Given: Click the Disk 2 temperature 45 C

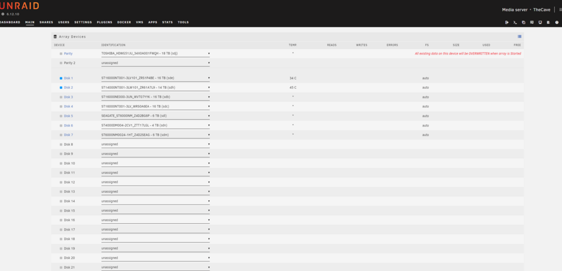Looking at the screenshot, I should pyautogui.click(x=293, y=88).
